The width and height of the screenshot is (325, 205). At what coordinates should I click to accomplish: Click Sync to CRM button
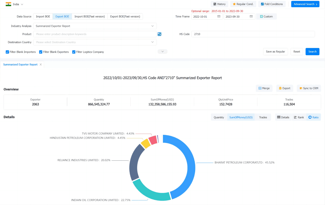tap(309, 88)
